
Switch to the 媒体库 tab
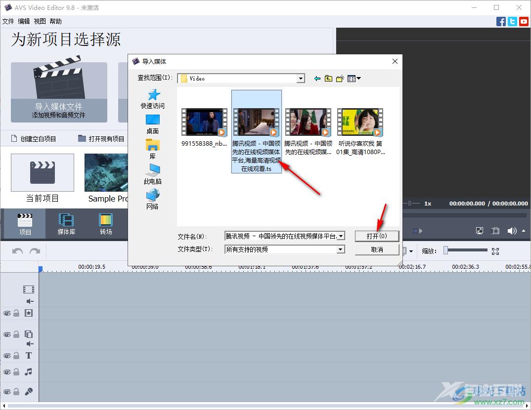pyautogui.click(x=66, y=224)
